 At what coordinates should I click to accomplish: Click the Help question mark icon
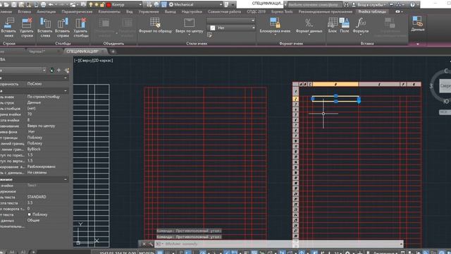[412, 5]
